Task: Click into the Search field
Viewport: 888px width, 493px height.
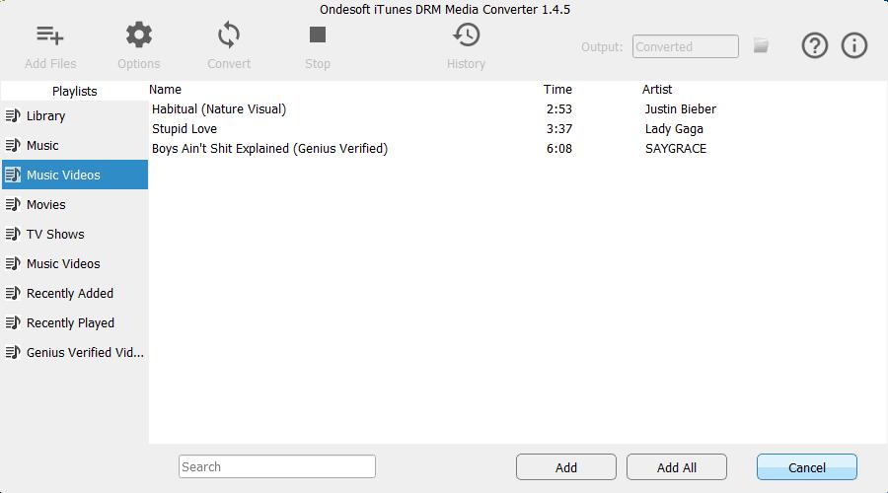Action: [277, 466]
